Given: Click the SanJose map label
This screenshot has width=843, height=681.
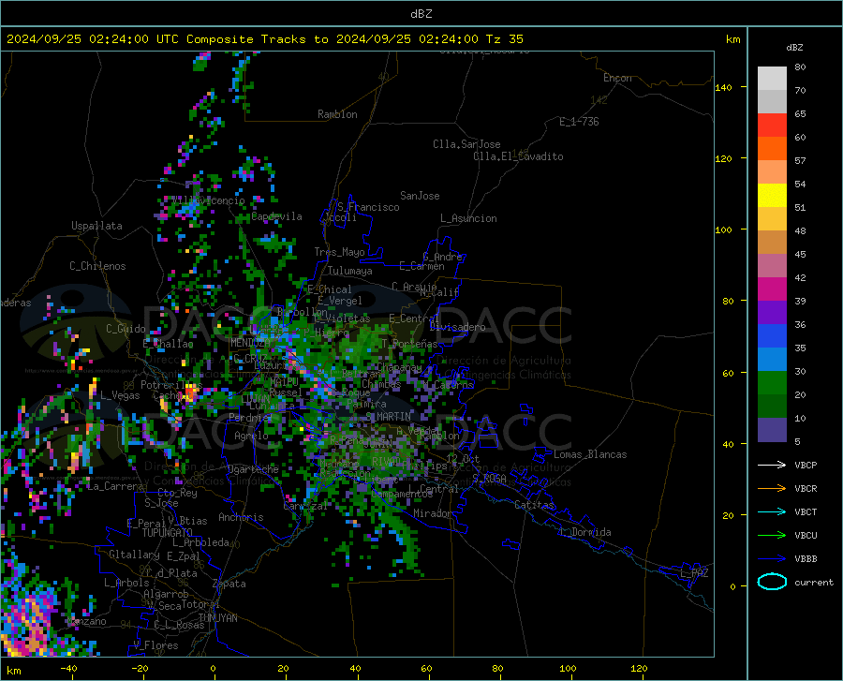Looking at the screenshot, I should click(420, 196).
